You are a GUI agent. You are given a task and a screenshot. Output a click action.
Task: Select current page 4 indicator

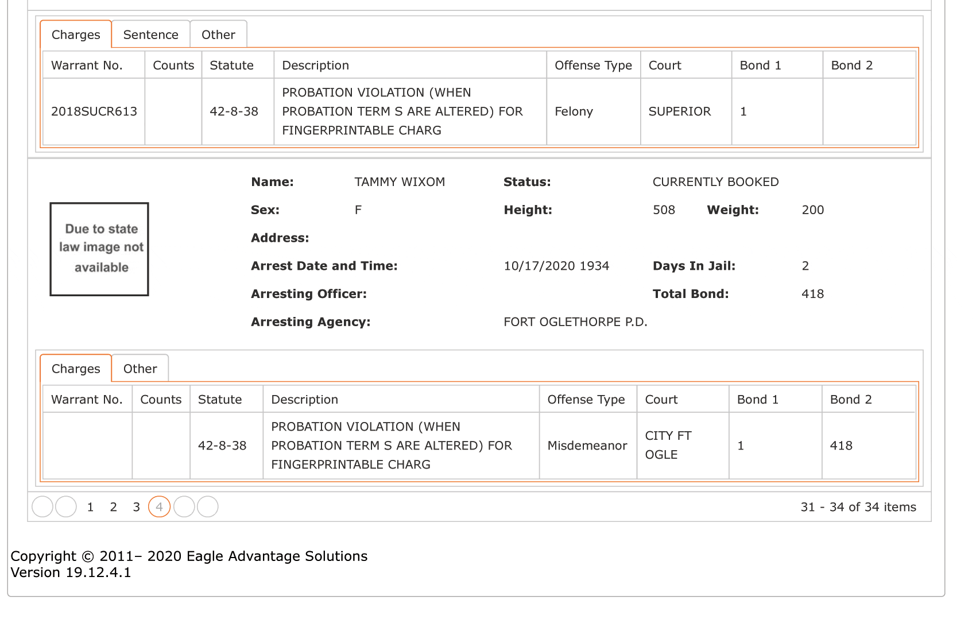[160, 506]
